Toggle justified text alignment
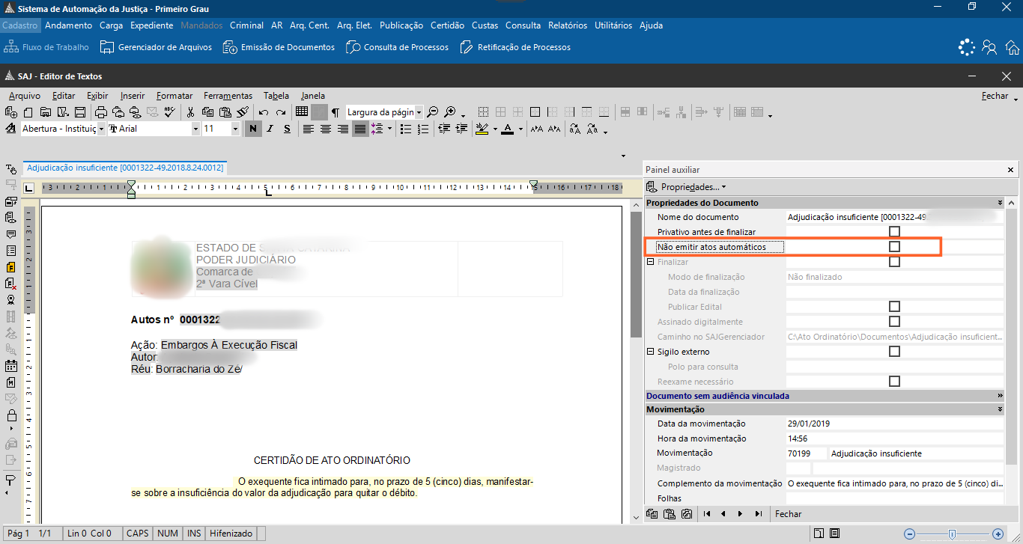 [360, 129]
